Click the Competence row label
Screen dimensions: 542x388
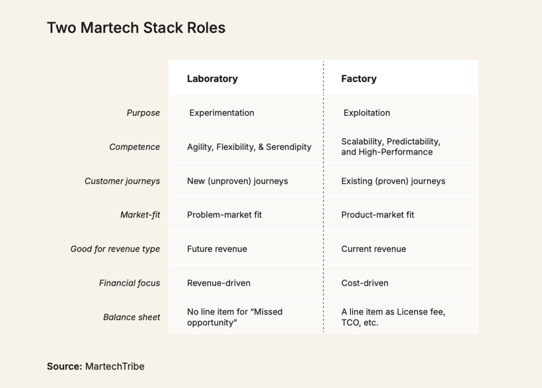coord(134,147)
